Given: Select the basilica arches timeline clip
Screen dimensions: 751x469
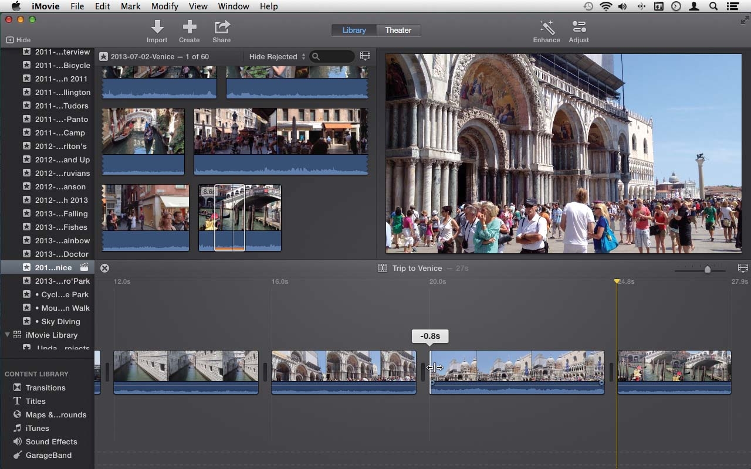Looking at the screenshot, I should point(344,372).
